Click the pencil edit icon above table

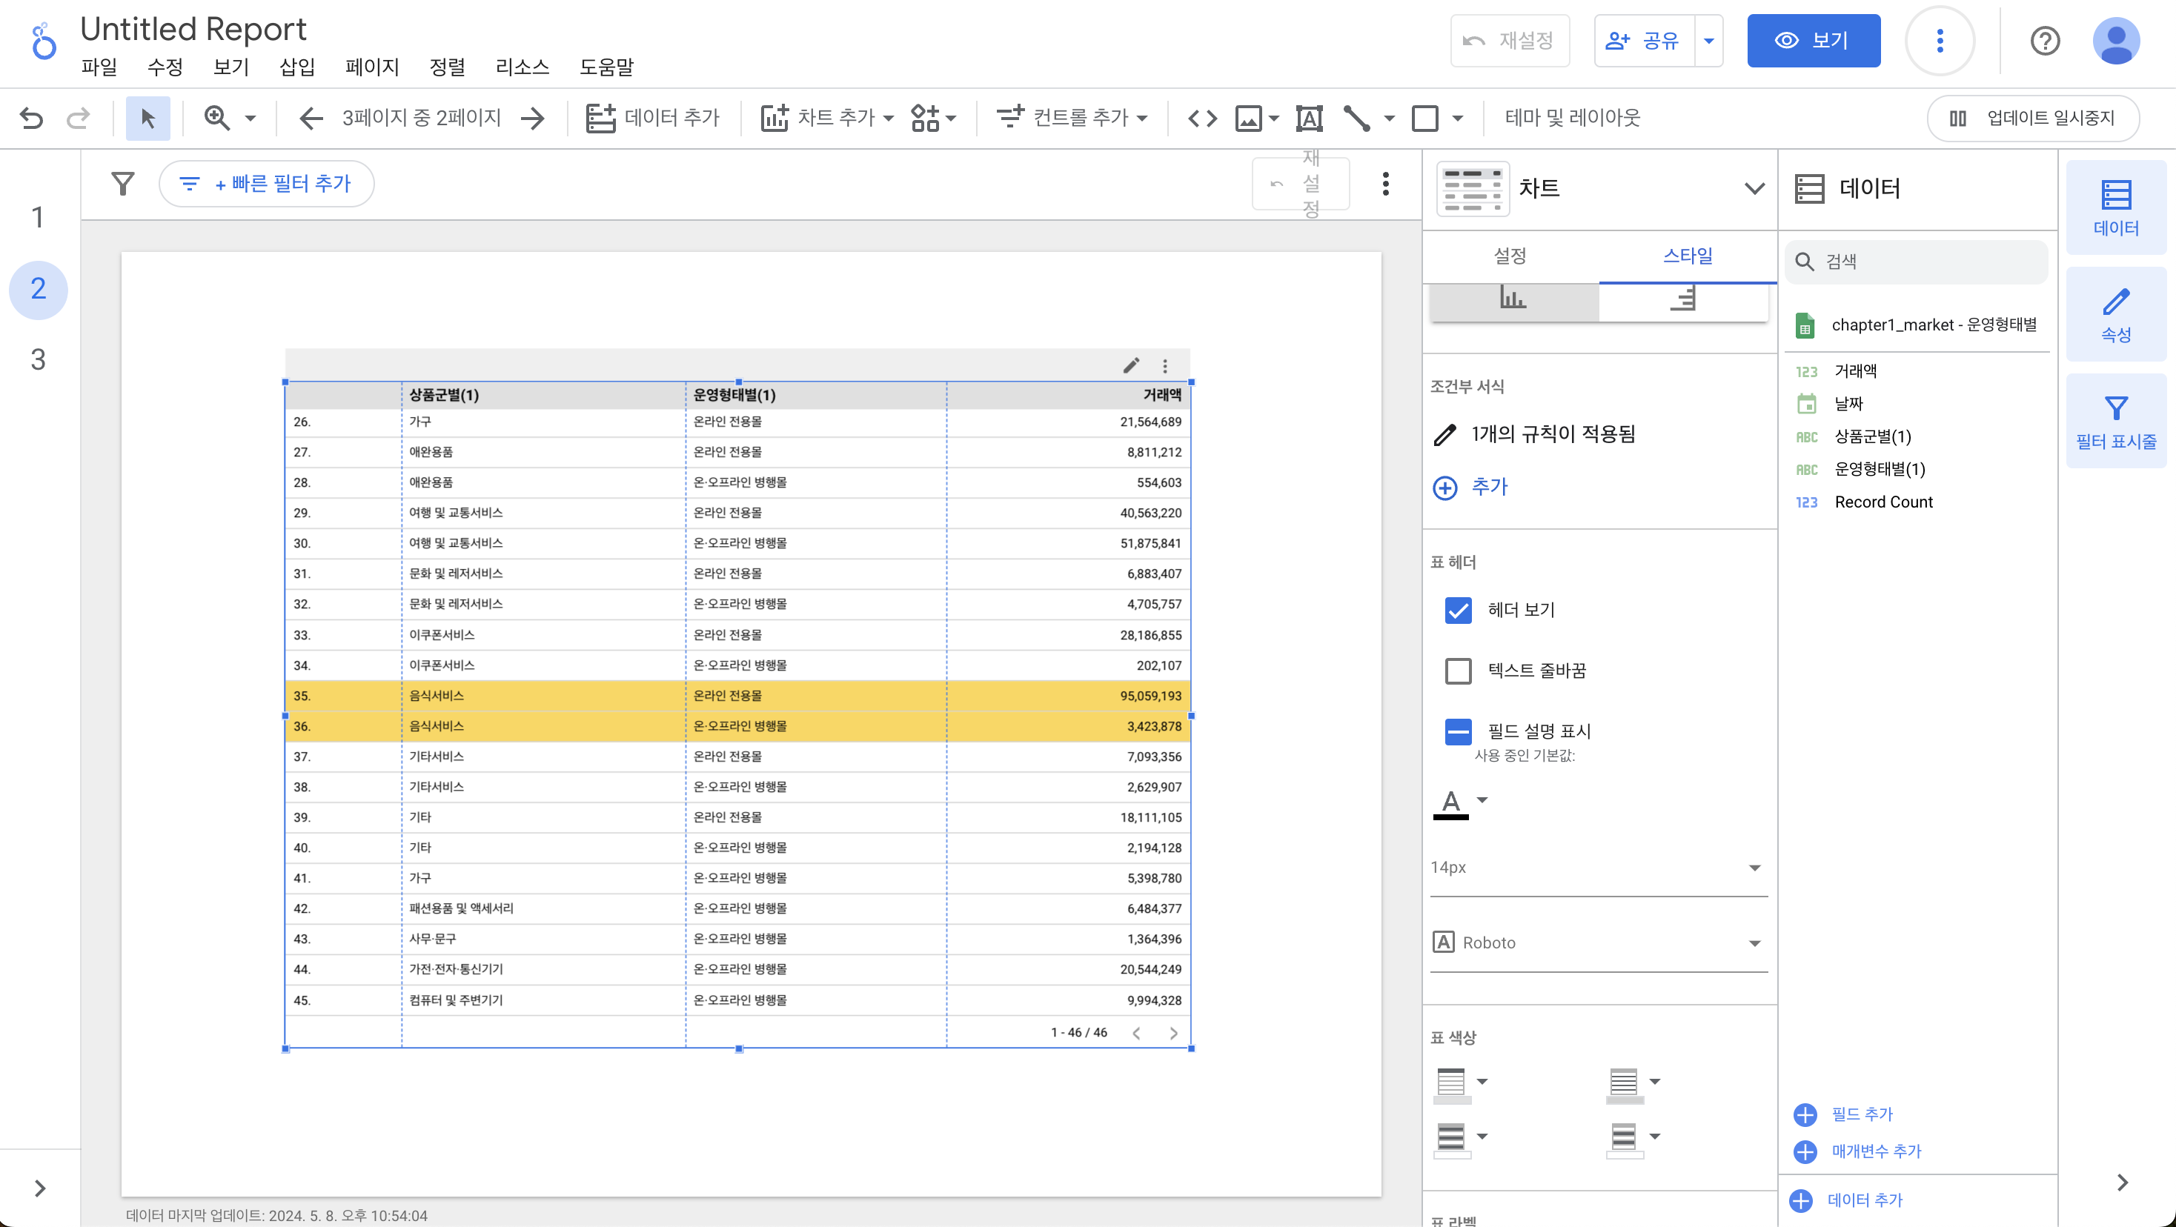[1131, 365]
